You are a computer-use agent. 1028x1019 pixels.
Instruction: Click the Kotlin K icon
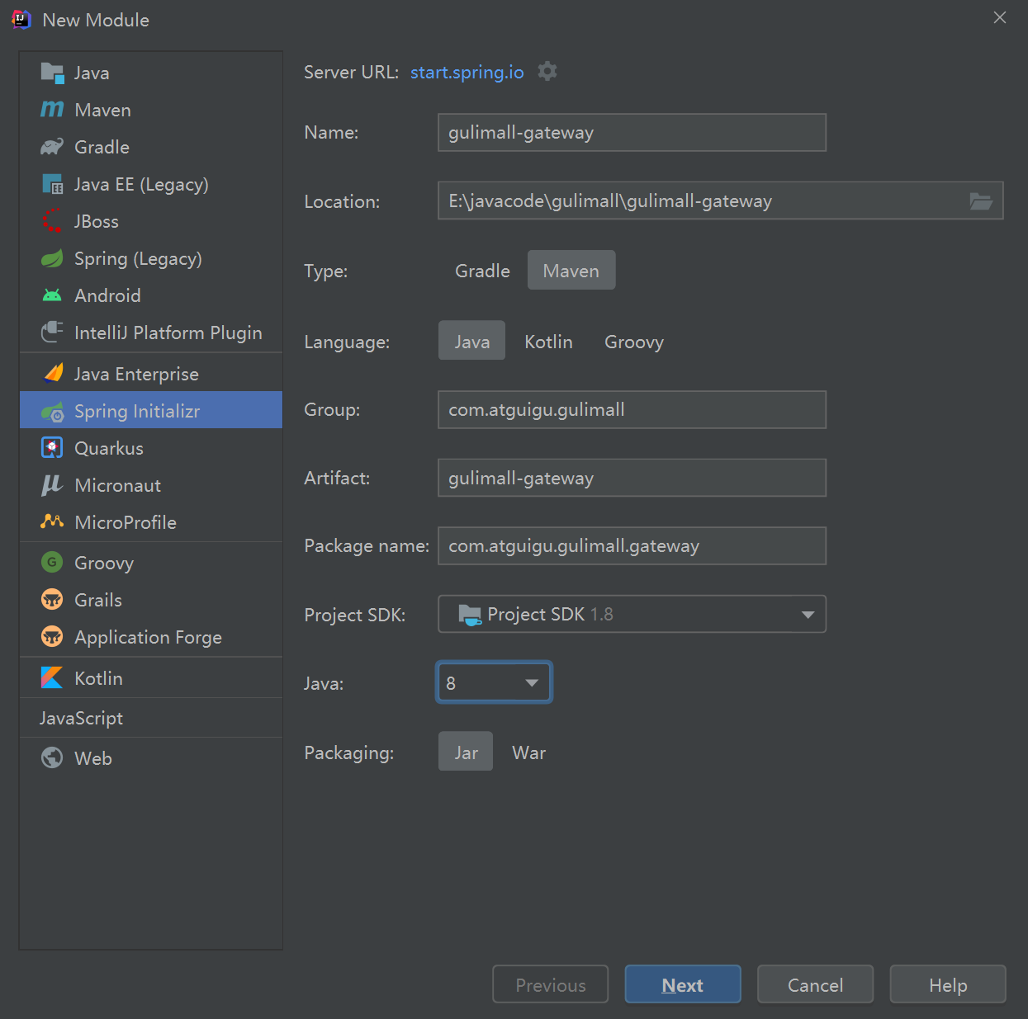(x=52, y=677)
